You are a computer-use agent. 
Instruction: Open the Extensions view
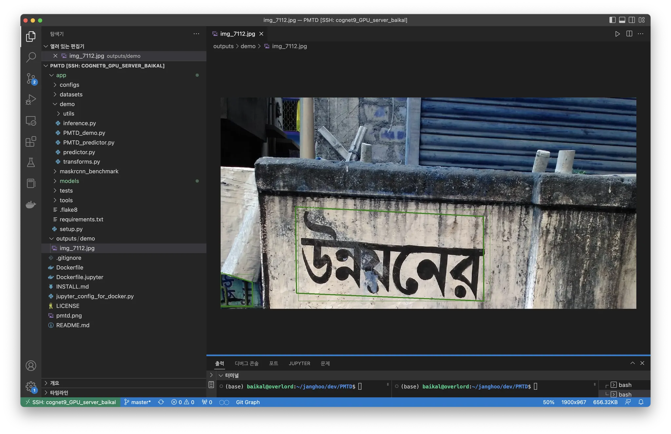(x=31, y=142)
